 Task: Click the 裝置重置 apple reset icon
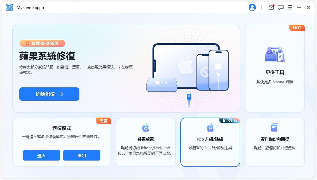point(146,127)
